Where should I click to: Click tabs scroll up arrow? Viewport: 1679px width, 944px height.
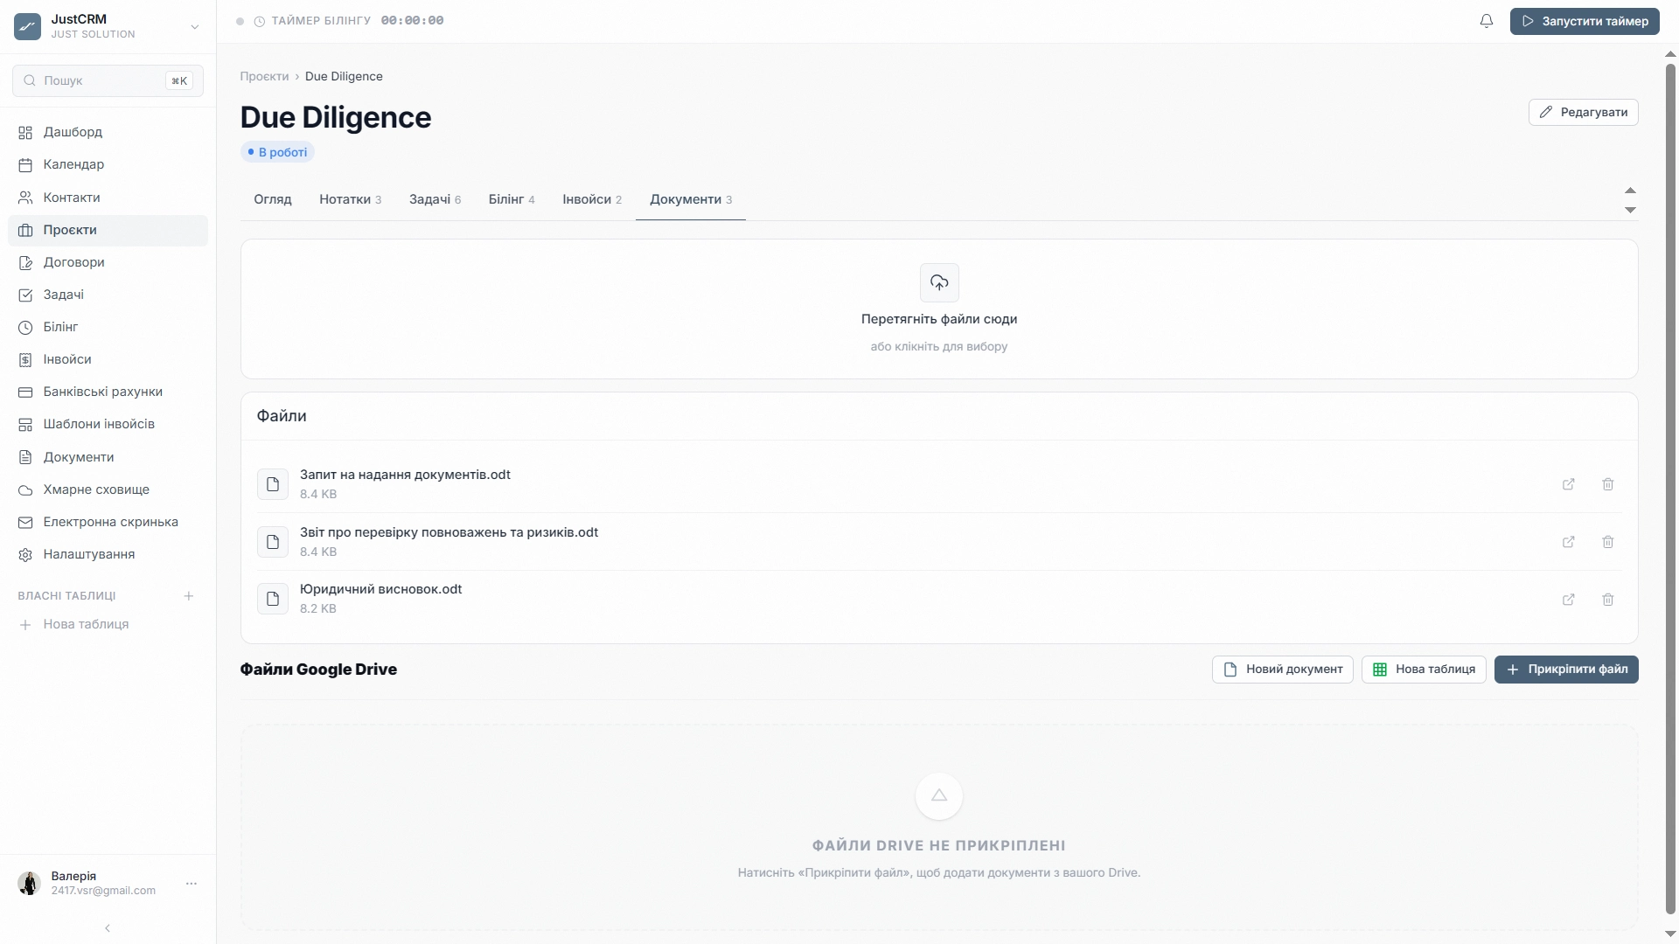coord(1630,191)
